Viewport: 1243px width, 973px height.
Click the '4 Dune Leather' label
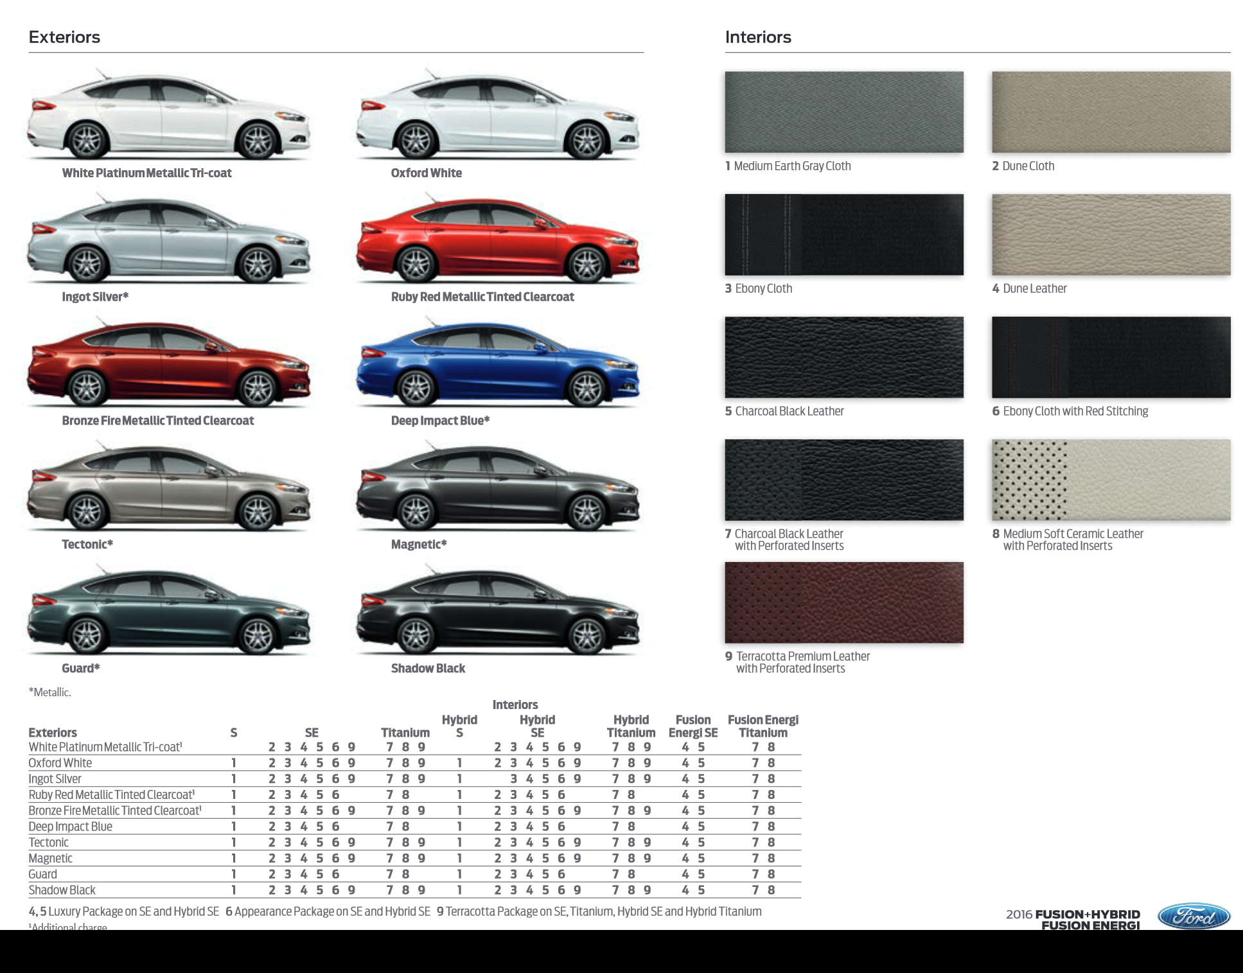[1030, 288]
